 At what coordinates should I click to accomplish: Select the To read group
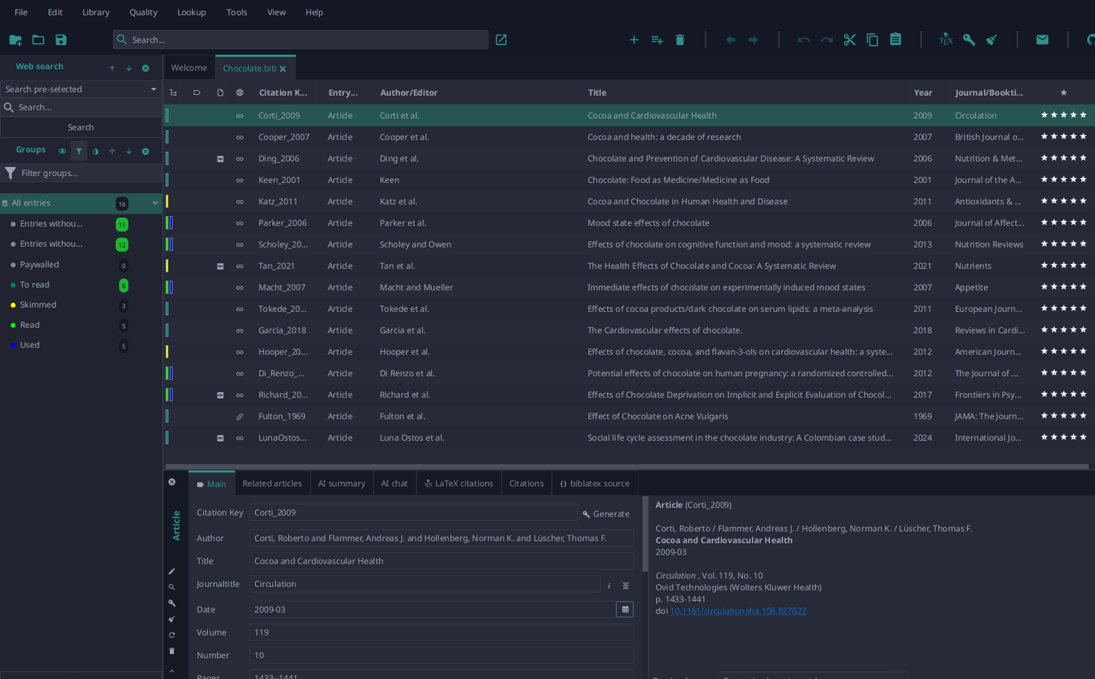click(81, 285)
